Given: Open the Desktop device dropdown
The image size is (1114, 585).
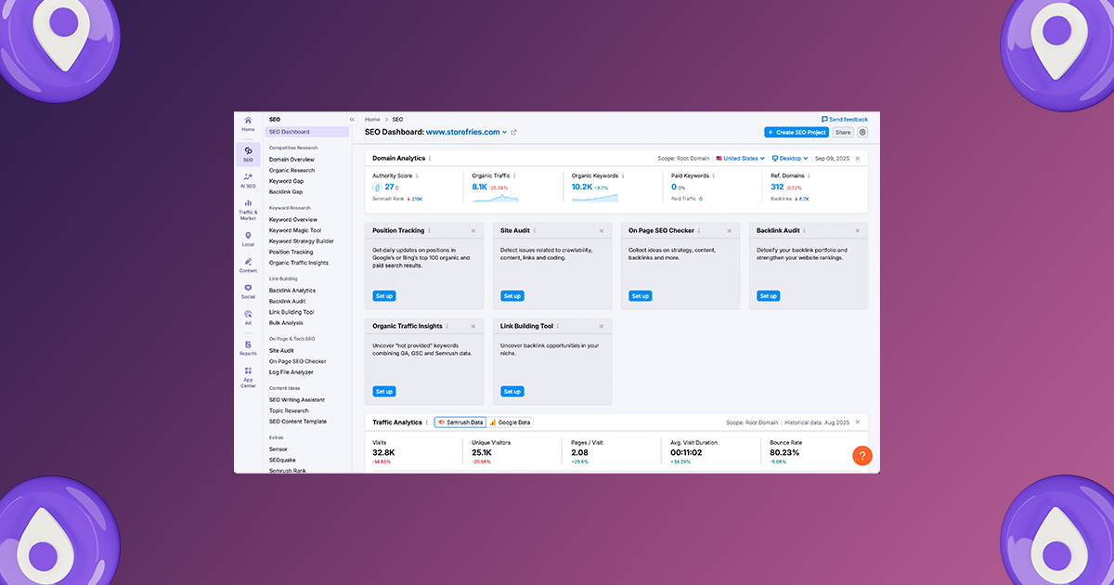Looking at the screenshot, I should 790,159.
